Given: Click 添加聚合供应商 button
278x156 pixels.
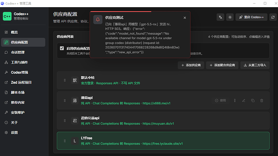Looking at the screenshot, I should pyautogui.click(x=222, y=65).
